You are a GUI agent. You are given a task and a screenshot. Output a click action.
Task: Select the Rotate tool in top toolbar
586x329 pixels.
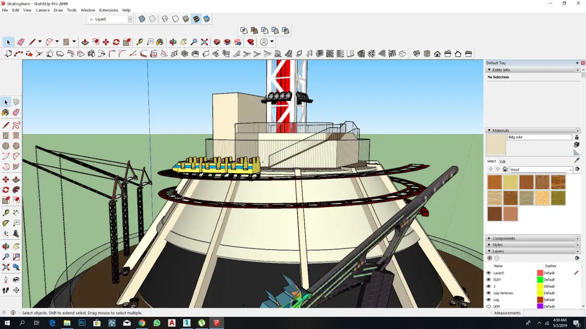pos(116,42)
